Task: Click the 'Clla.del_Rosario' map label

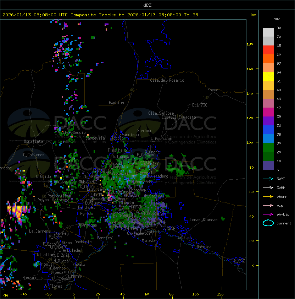Action: [x=167, y=80]
